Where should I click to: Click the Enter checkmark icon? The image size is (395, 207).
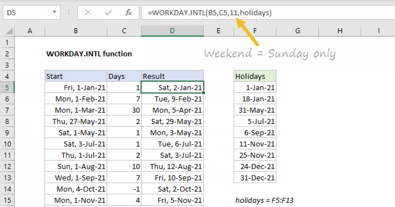point(108,13)
